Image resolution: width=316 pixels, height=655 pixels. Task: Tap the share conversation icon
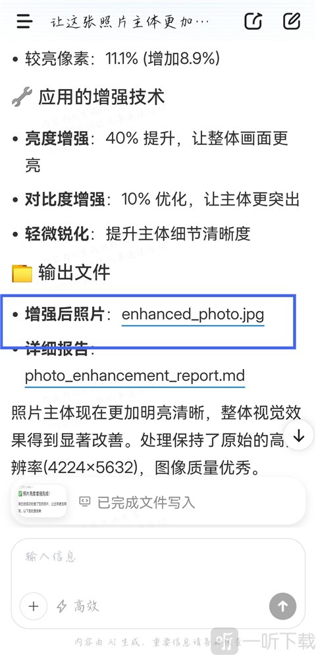(253, 21)
